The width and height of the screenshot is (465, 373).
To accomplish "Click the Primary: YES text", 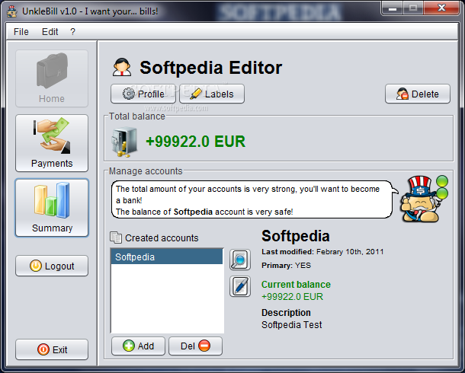I will point(286,265).
